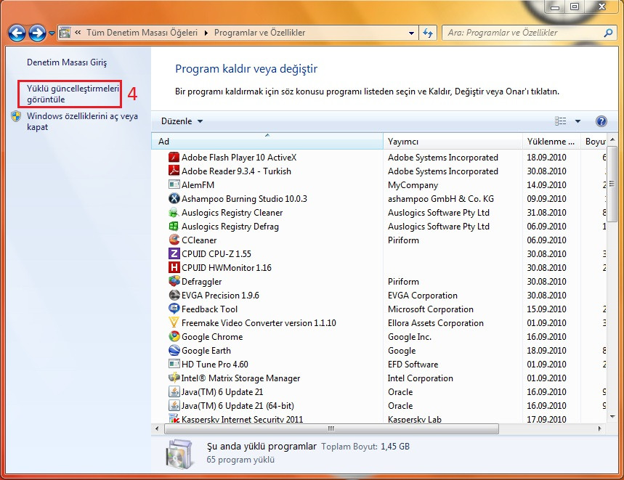Expand the view options dropdown arrow

578,121
